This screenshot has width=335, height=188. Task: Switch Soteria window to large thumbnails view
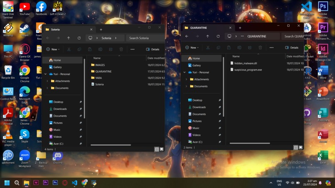point(162,149)
